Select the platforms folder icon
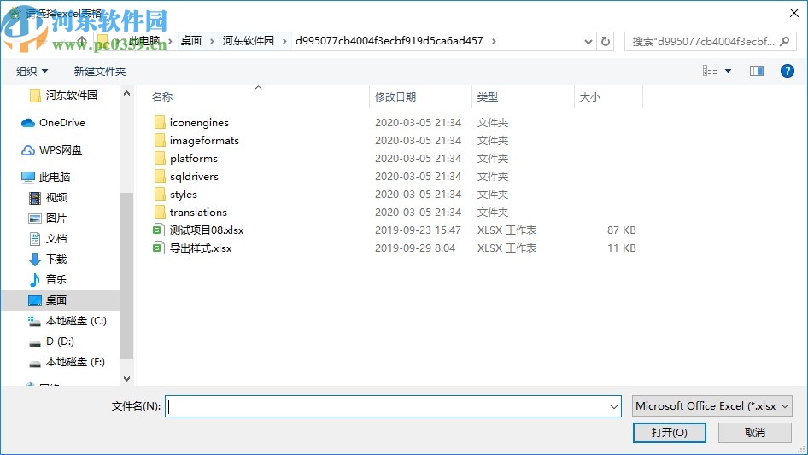The width and height of the screenshot is (808, 455). click(160, 158)
